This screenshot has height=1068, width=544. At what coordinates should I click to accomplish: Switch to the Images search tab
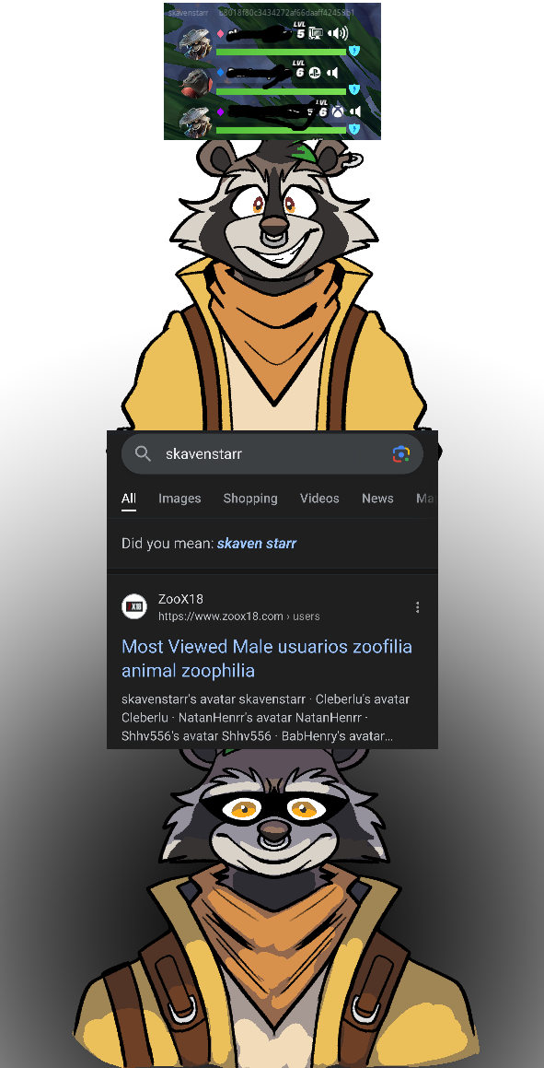pos(179,498)
